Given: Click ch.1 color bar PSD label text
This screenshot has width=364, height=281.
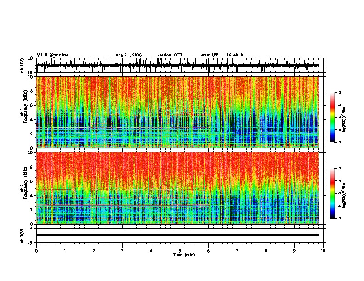Looking at the screenshot, I should (x=344, y=120).
